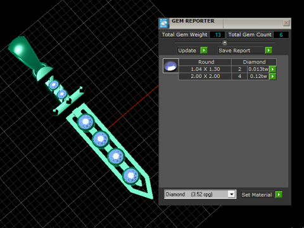This screenshot has width=304, height=228.
Task: Select the lower small gem on the hilt
Action: click(x=62, y=94)
